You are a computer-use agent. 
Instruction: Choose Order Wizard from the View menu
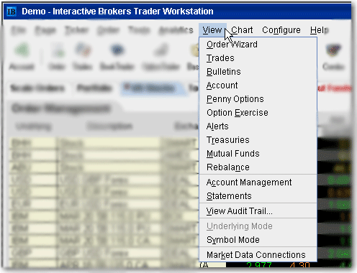(x=258, y=45)
